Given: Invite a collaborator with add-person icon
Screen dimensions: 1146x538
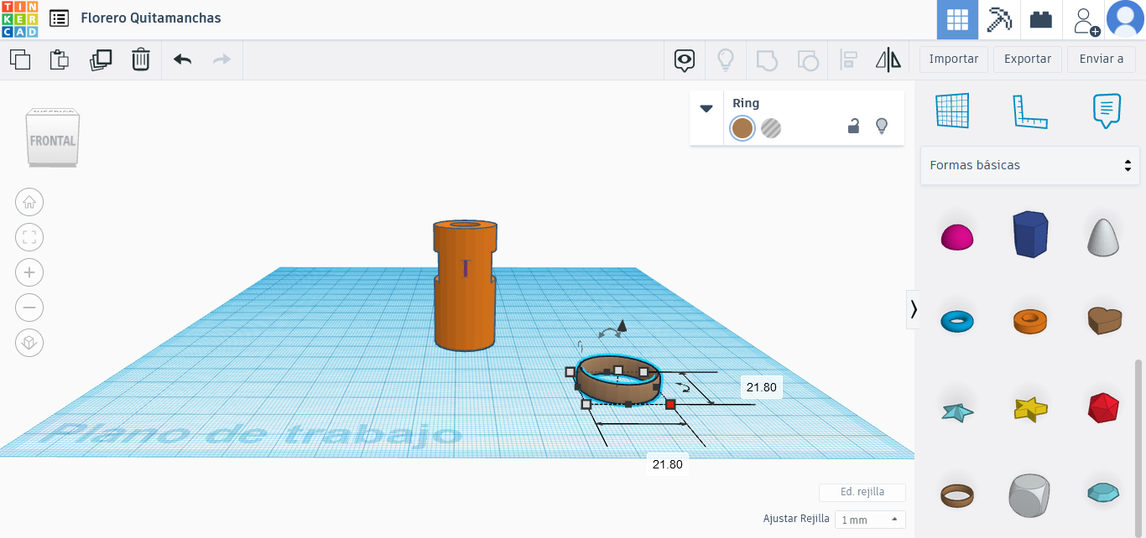Looking at the screenshot, I should 1086,20.
